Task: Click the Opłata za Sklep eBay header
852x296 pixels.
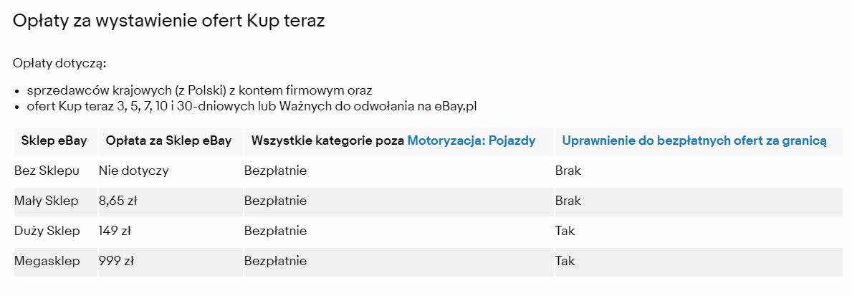Action: click(x=168, y=141)
